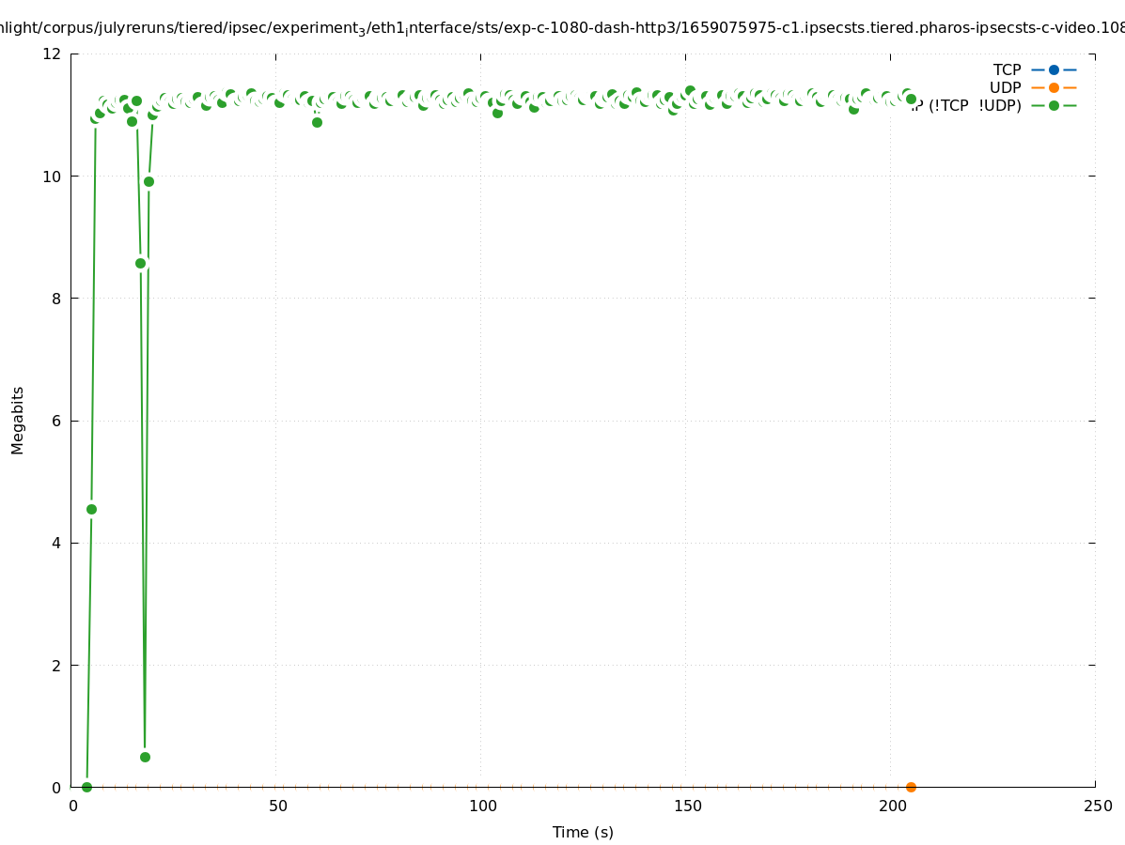Click the file path title at the top

pyautogui.click(x=562, y=27)
